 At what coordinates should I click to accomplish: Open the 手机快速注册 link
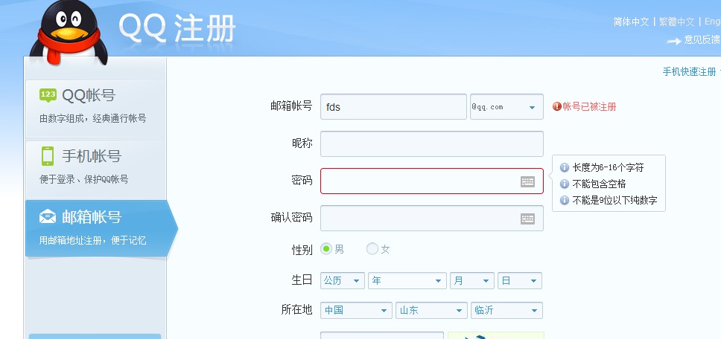point(689,71)
